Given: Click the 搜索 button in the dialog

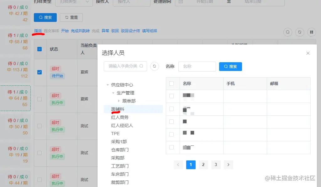Looking at the screenshot, I should (x=230, y=67).
